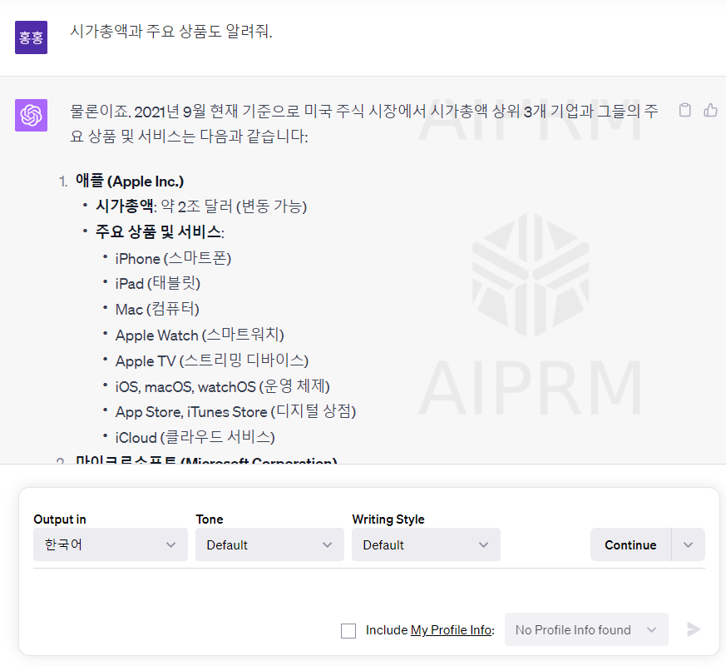Click the iPhone (스마트폰) list item
This screenshot has width=726, height=666.
click(173, 258)
